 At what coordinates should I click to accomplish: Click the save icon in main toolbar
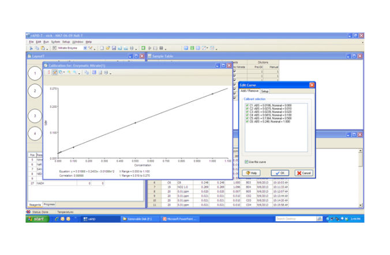(114, 48)
